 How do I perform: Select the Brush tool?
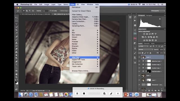(16, 40)
